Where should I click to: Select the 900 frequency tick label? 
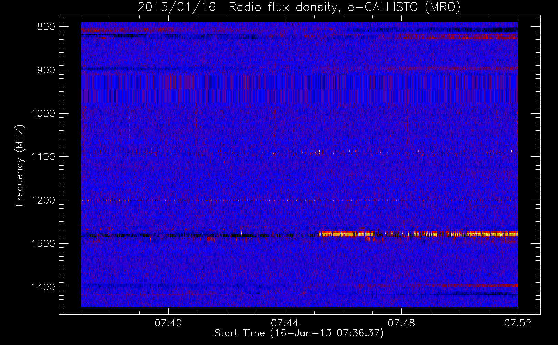coord(46,70)
